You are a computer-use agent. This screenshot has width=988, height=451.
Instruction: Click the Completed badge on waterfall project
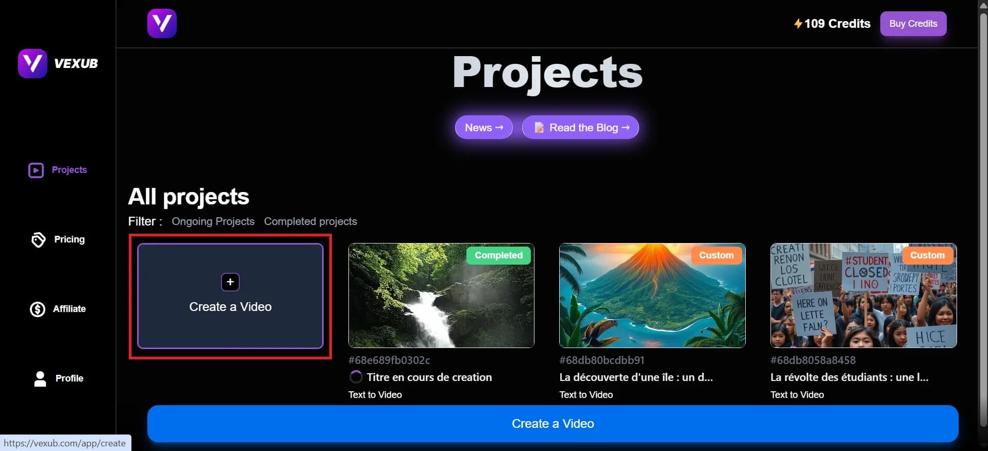[498, 255]
